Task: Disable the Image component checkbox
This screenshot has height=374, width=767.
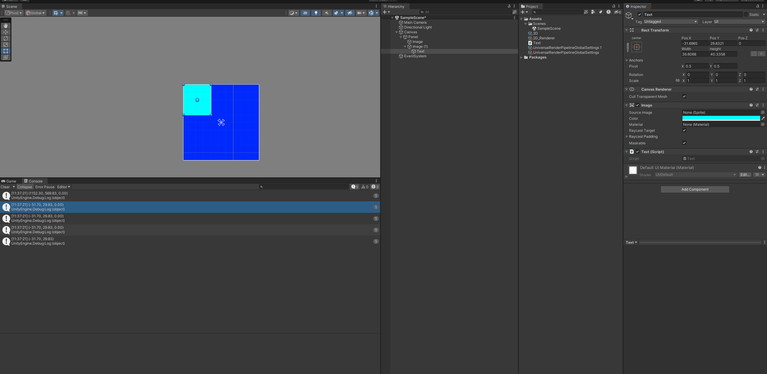Action: click(637, 105)
